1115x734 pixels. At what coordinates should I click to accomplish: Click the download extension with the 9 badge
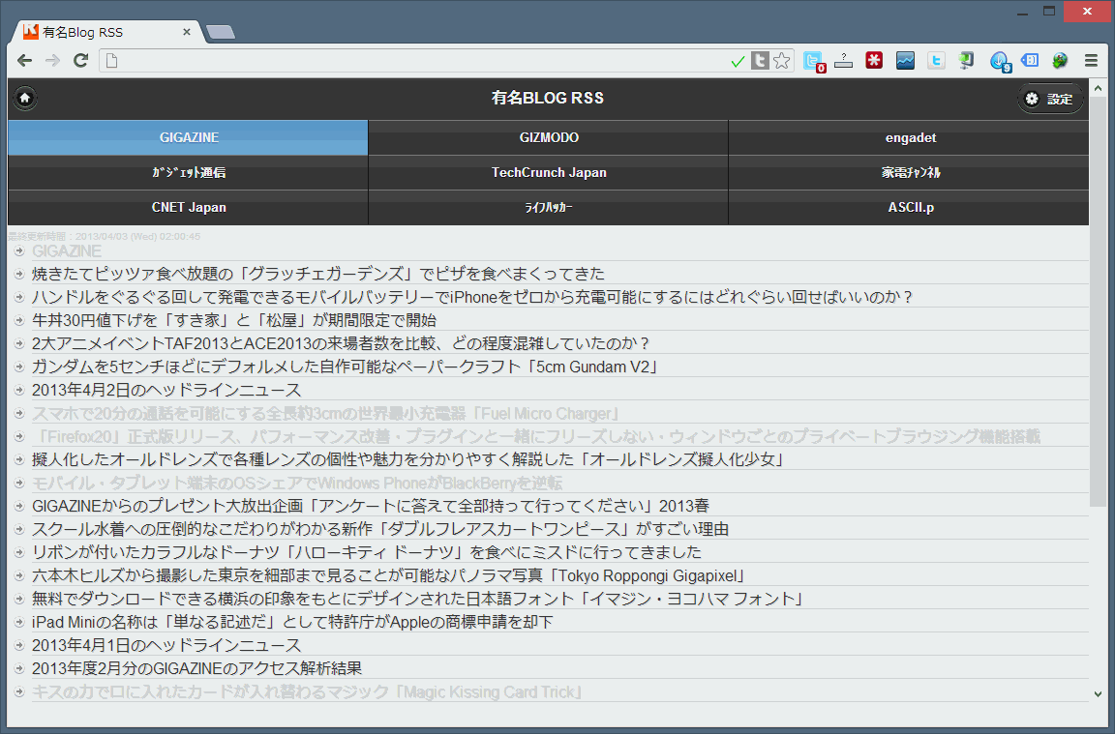point(1000,61)
